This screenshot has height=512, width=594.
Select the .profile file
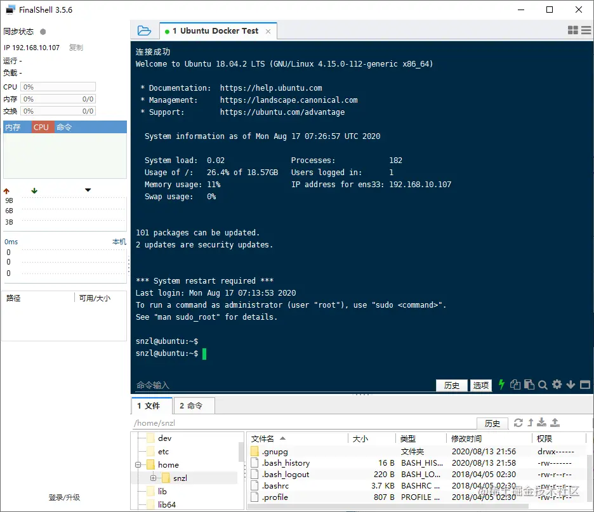point(417,497)
